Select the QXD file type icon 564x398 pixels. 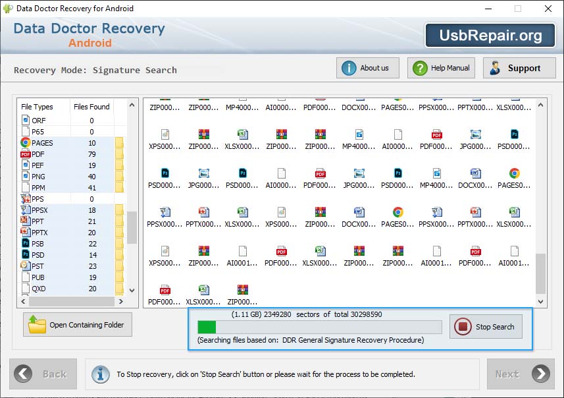26,288
